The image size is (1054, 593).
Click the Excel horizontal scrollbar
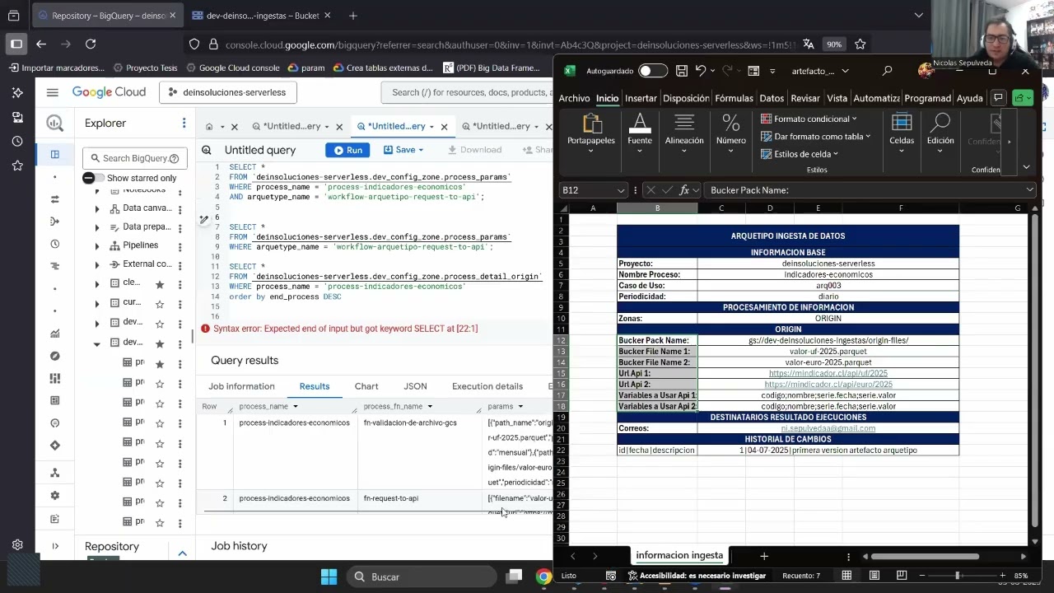pos(924,557)
